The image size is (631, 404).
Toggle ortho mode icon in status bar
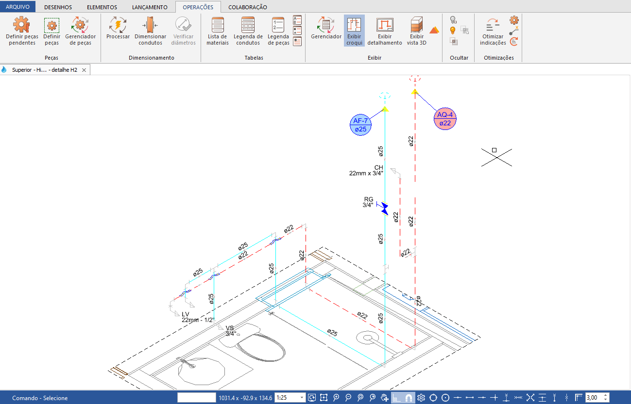(397, 398)
